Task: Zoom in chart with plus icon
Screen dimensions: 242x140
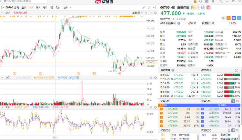Action: coord(146,13)
